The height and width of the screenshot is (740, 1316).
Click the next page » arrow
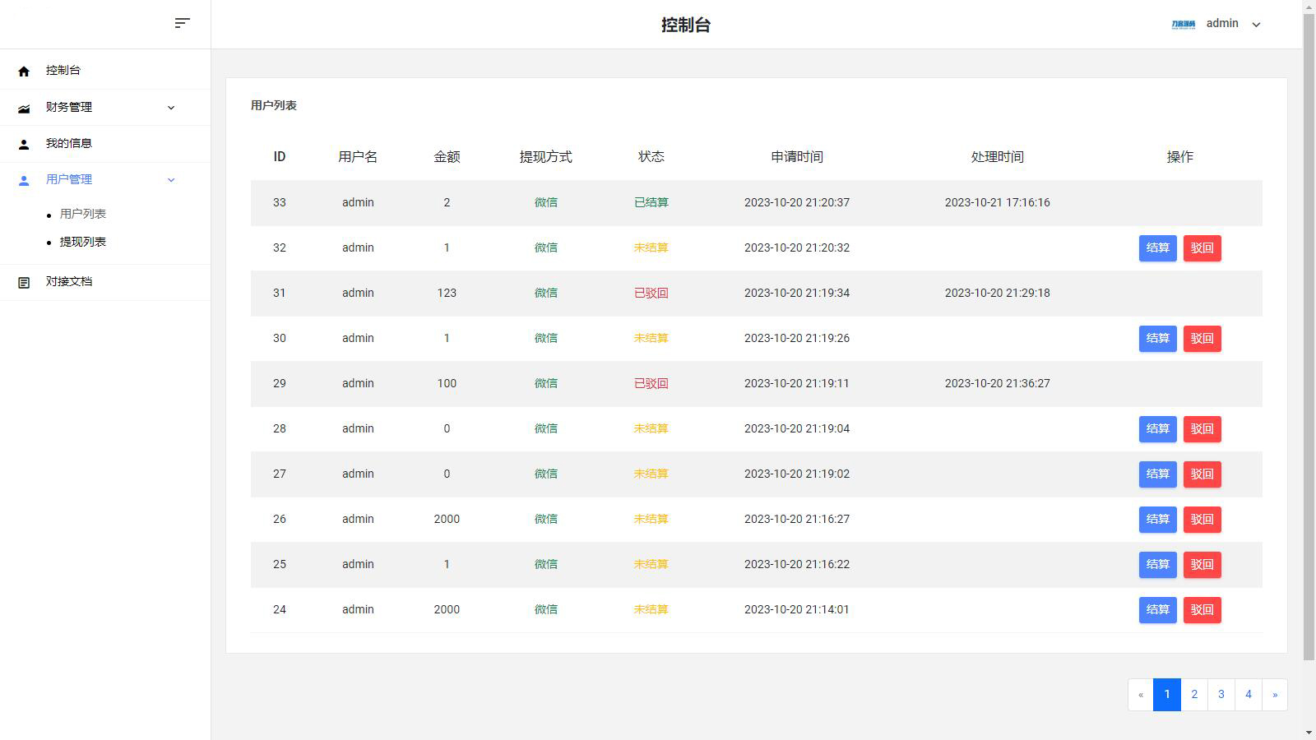[1275, 694]
